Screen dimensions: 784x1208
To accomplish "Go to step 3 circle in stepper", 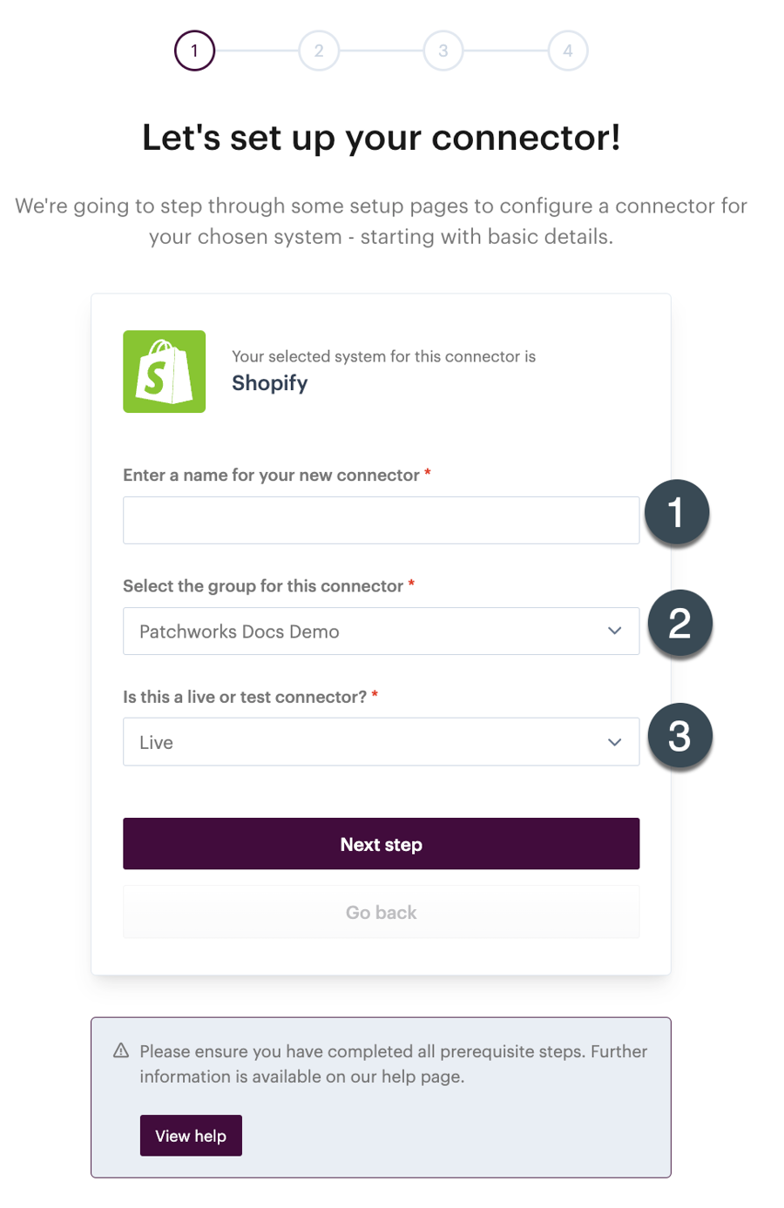I will [443, 51].
